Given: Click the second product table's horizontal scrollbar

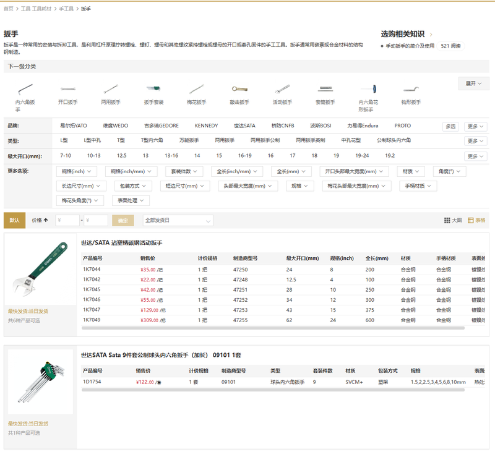Looking at the screenshot, I should coord(273,390).
